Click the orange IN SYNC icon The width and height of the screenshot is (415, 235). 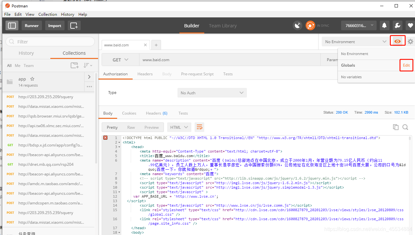coord(310,25)
